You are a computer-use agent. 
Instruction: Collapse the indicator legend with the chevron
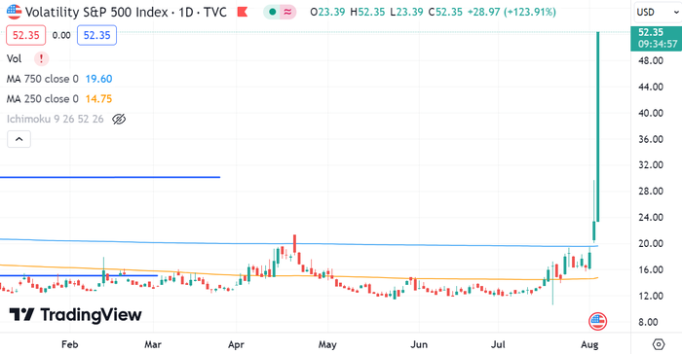(x=19, y=139)
